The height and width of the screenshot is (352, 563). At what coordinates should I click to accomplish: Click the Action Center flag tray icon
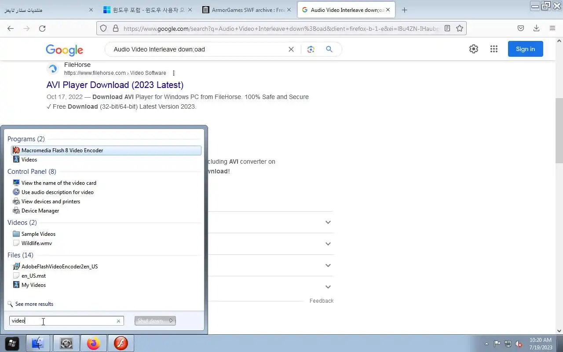(497, 344)
